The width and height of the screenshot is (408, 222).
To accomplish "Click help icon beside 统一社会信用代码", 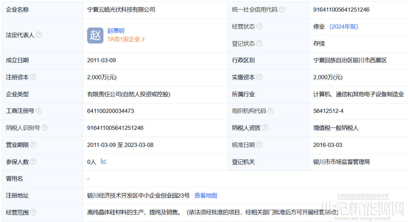I will [282, 10].
